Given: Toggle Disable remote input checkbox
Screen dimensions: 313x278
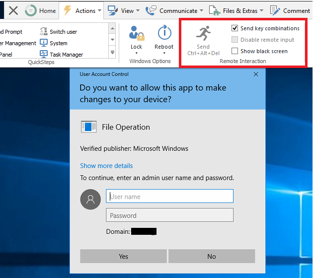Looking at the screenshot, I should click(235, 40).
